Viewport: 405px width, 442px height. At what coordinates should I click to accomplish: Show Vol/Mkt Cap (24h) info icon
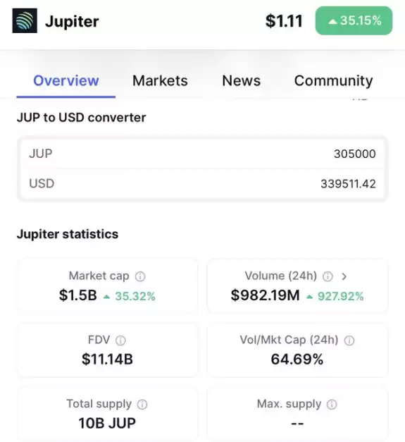pyautogui.click(x=349, y=340)
